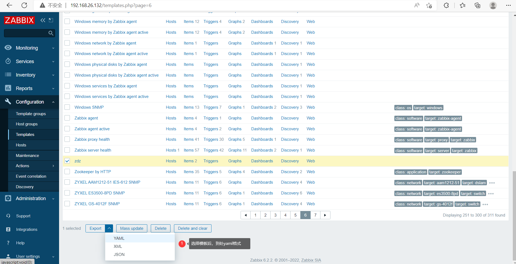
Task: Click the not-secure warning triangle icon
Action: (42, 5)
